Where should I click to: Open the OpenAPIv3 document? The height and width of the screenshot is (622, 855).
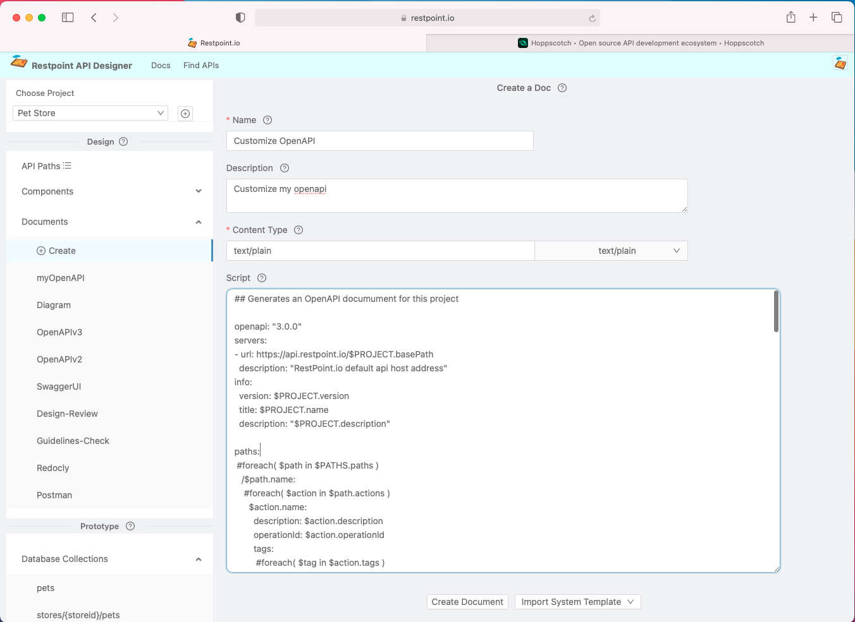click(59, 332)
